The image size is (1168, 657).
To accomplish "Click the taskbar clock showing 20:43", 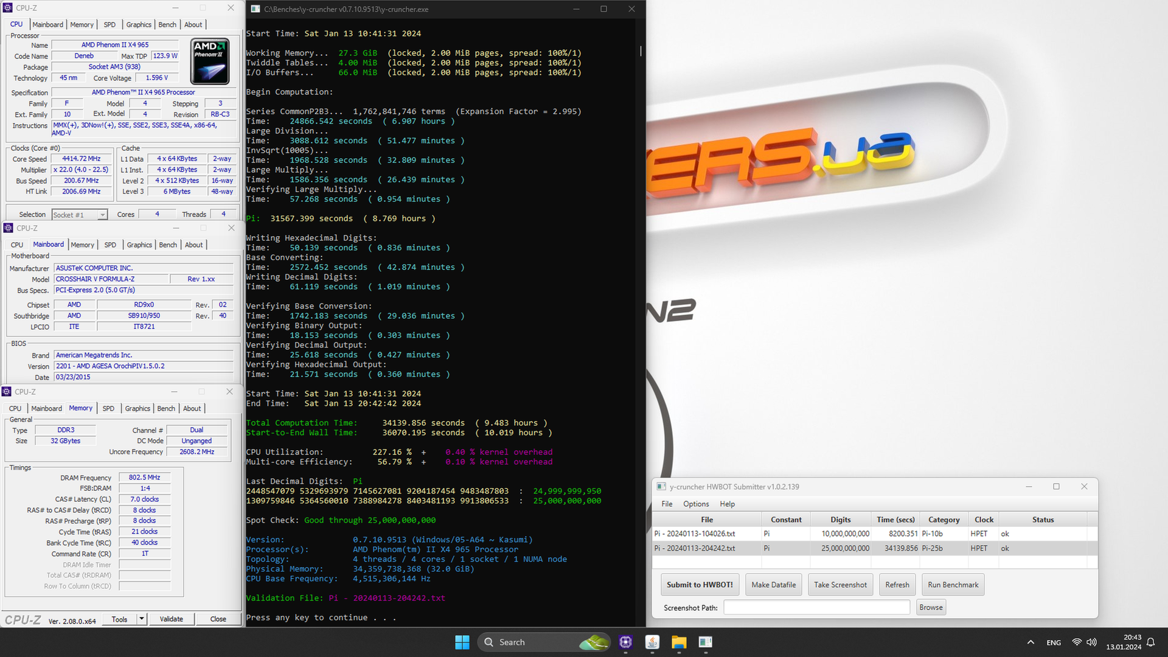I will point(1124,642).
